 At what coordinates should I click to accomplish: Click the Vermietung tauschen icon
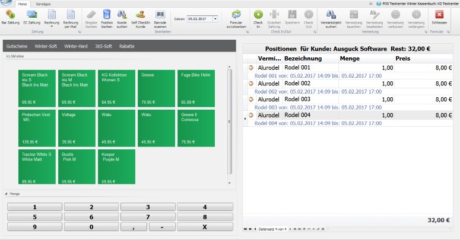[354, 14]
